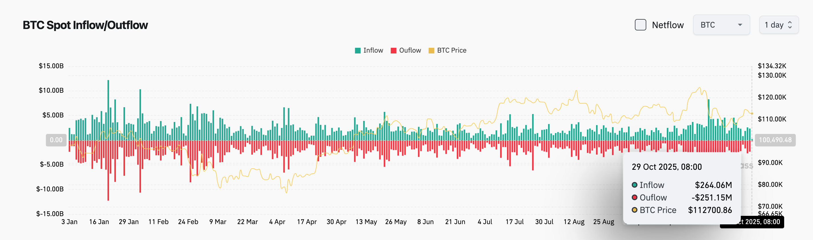This screenshot has height=240, width=813.
Task: Check the Netflow option in the header
Action: [x=640, y=24]
